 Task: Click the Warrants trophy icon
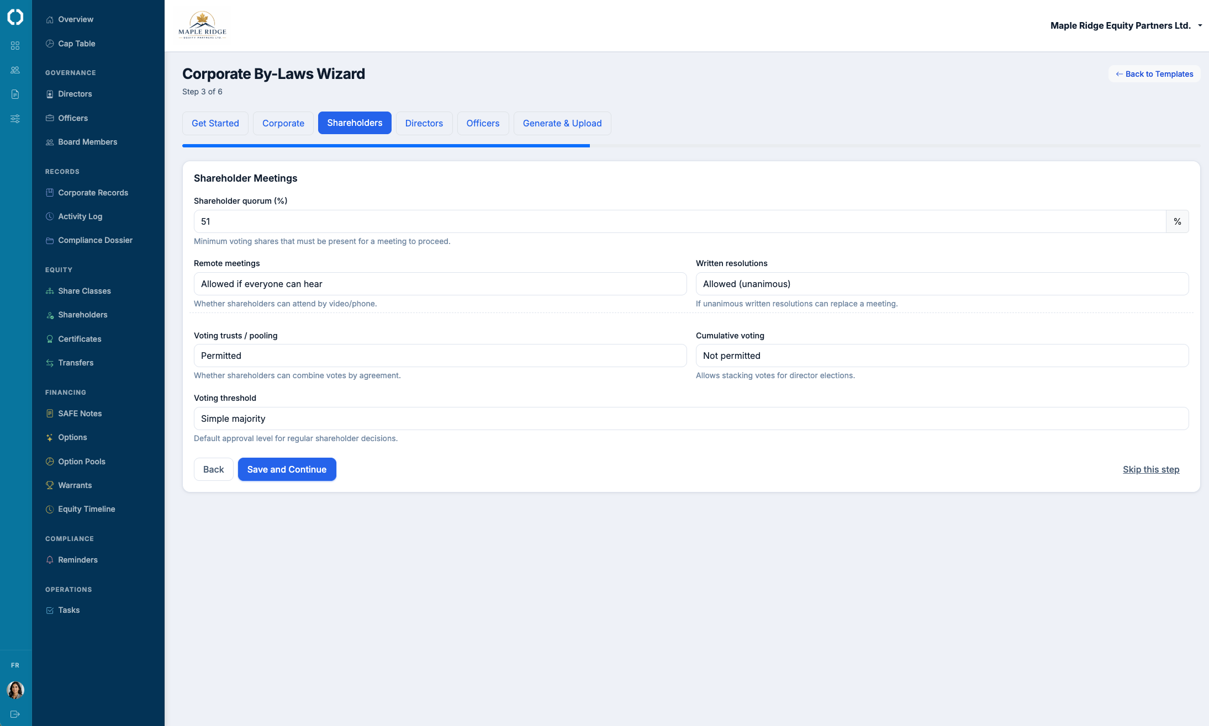(50, 485)
